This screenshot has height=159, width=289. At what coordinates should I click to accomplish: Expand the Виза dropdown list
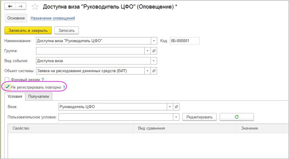170,107
